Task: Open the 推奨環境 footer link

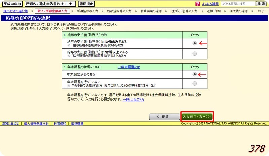Action: tap(77, 123)
